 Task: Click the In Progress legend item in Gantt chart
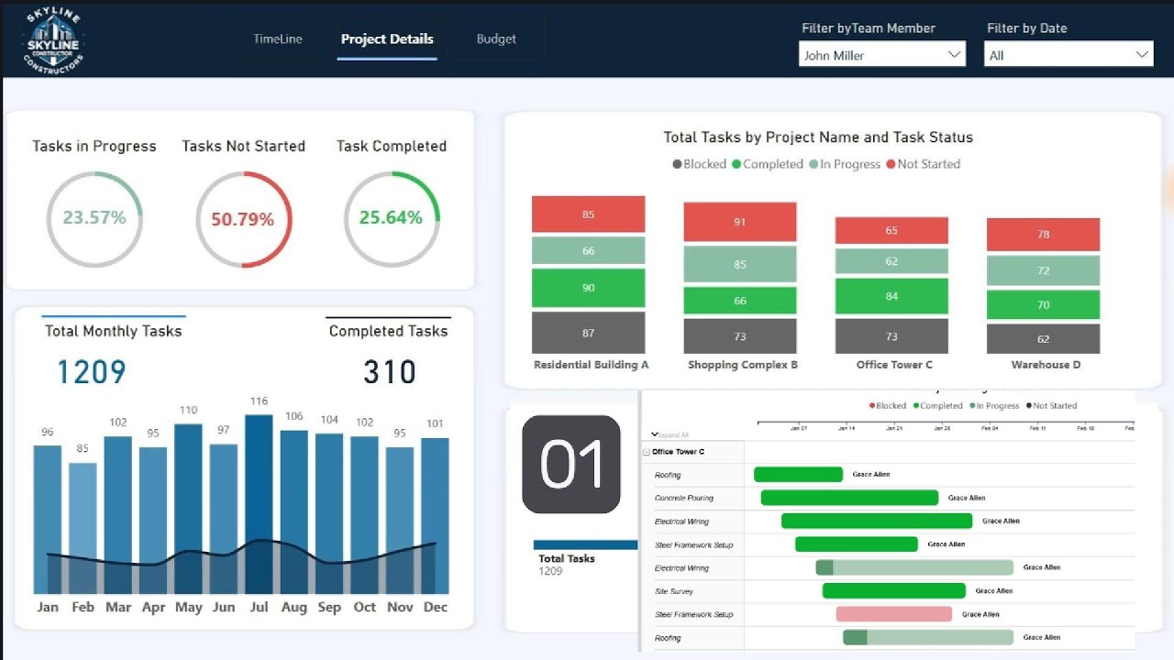click(994, 405)
